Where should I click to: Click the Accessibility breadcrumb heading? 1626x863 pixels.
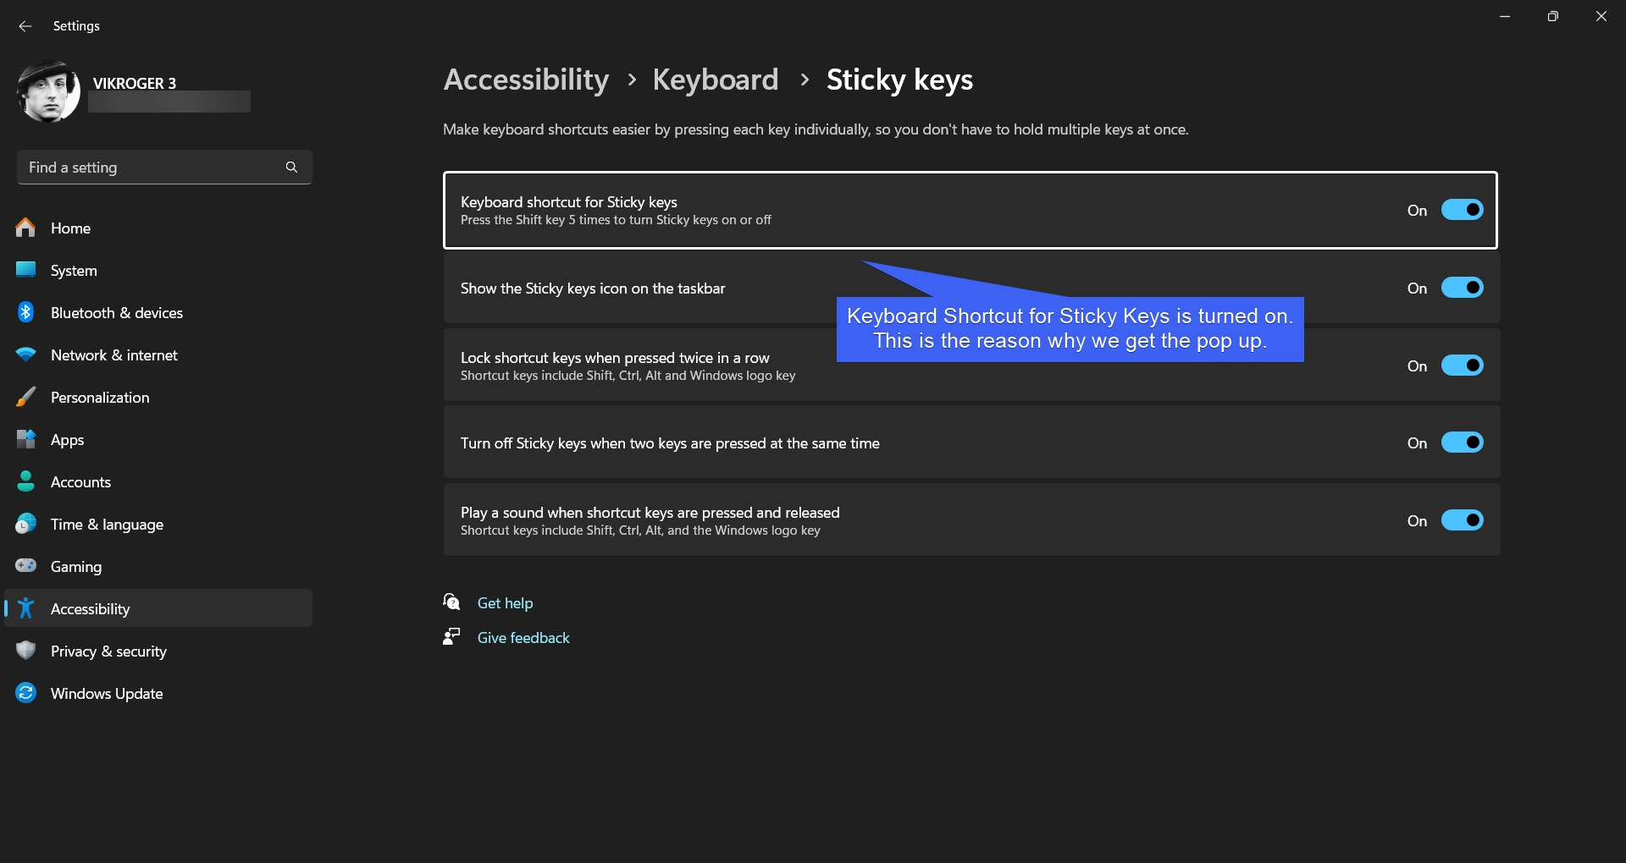click(x=526, y=80)
